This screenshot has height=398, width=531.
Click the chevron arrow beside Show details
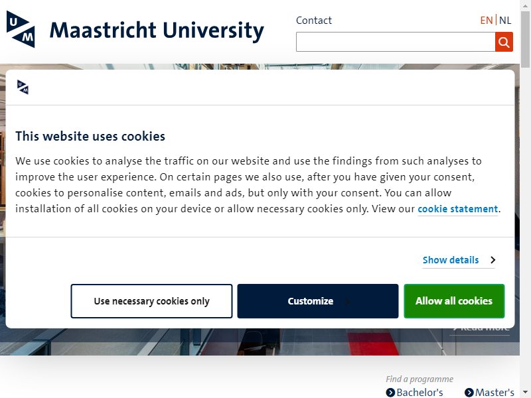pos(493,260)
